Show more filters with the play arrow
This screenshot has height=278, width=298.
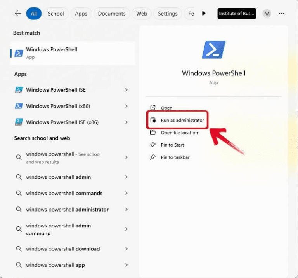tap(204, 13)
